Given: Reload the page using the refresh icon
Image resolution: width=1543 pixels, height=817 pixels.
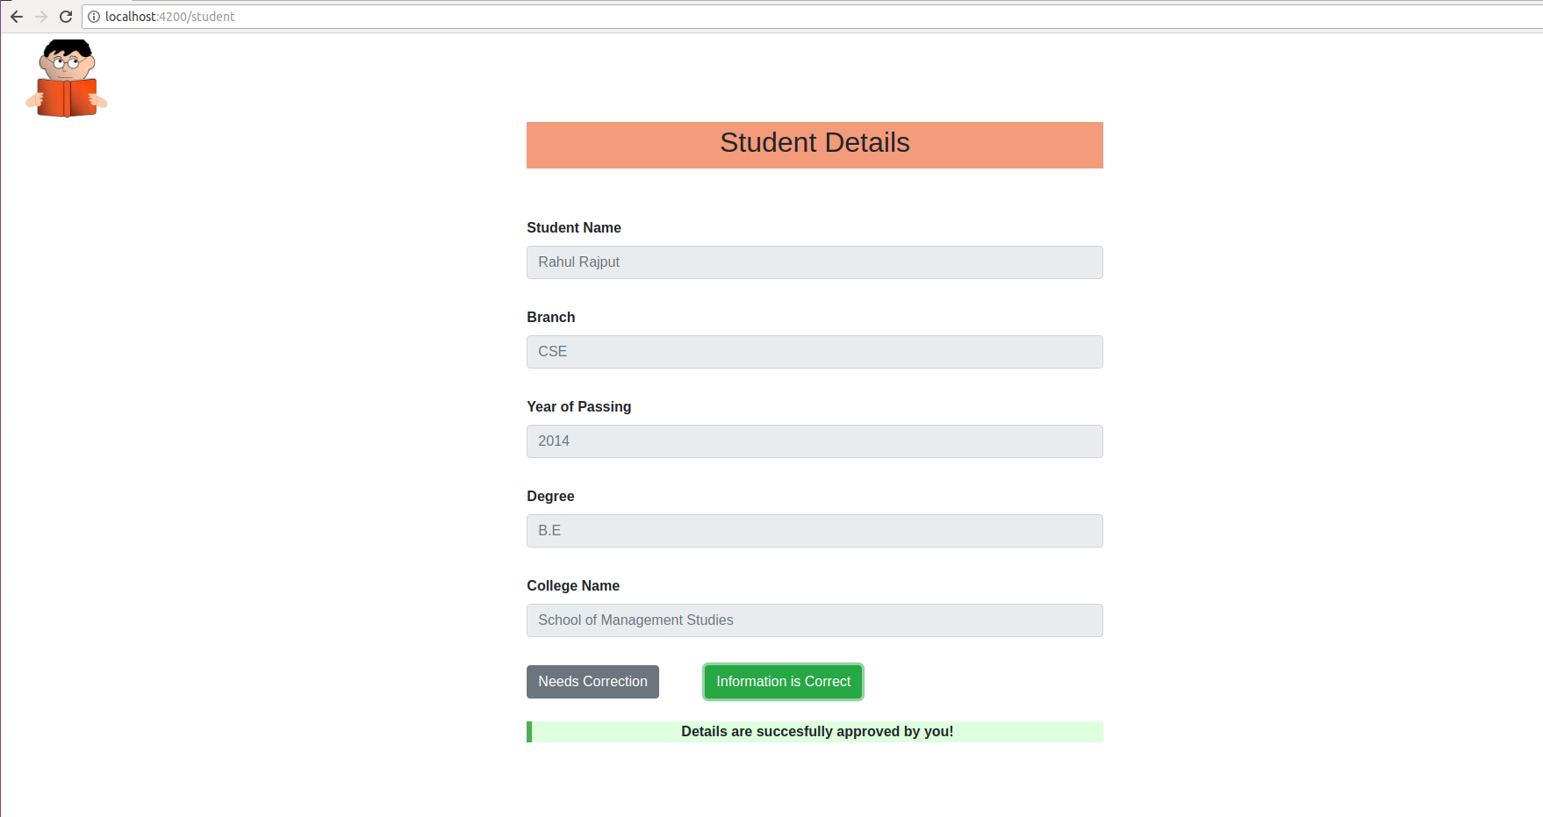Looking at the screenshot, I should pos(66,16).
